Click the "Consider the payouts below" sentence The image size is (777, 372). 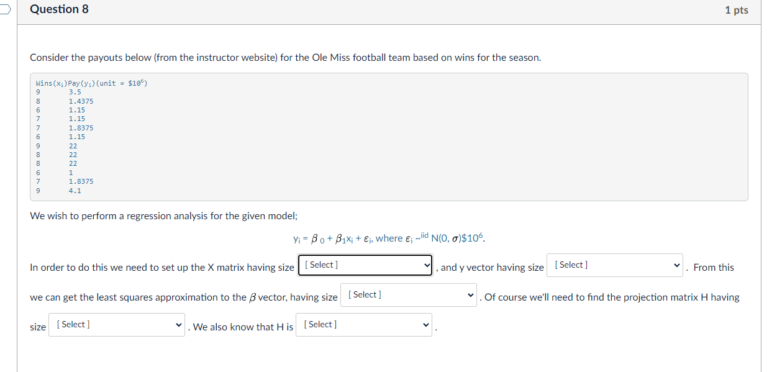(285, 58)
